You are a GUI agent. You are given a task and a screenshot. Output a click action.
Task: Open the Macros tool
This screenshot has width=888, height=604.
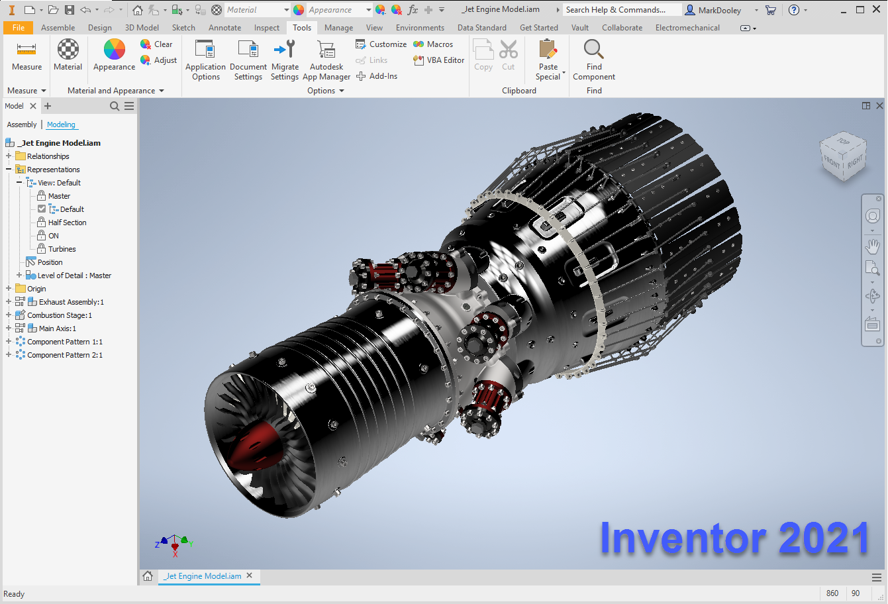point(434,44)
